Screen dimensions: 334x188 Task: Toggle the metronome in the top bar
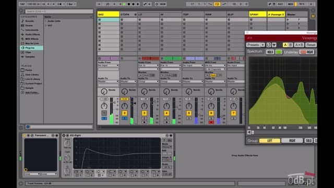point(60,4)
